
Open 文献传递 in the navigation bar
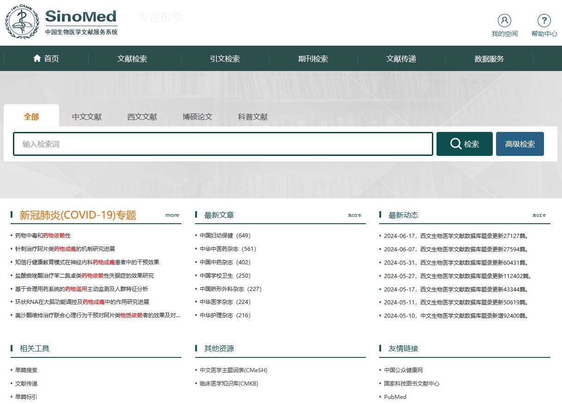click(x=401, y=59)
